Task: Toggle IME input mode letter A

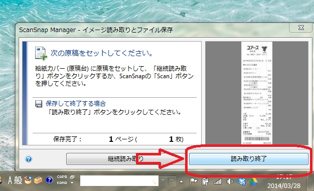Action: pos(10,180)
